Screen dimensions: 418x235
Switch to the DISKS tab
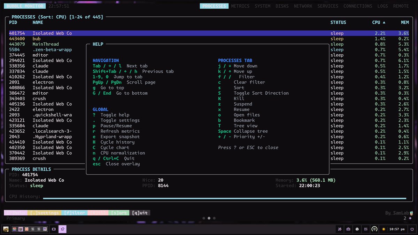(x=282, y=6)
